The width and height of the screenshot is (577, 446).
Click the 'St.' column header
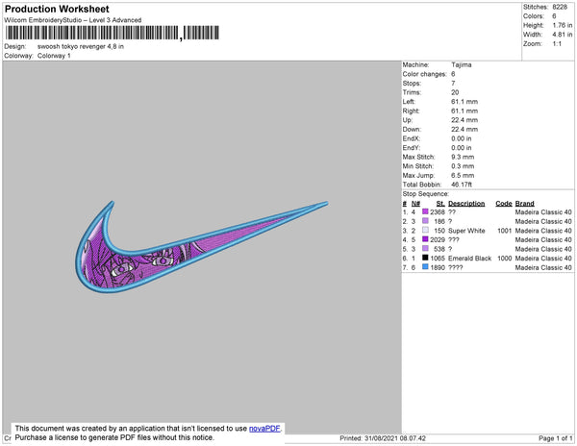(440, 204)
